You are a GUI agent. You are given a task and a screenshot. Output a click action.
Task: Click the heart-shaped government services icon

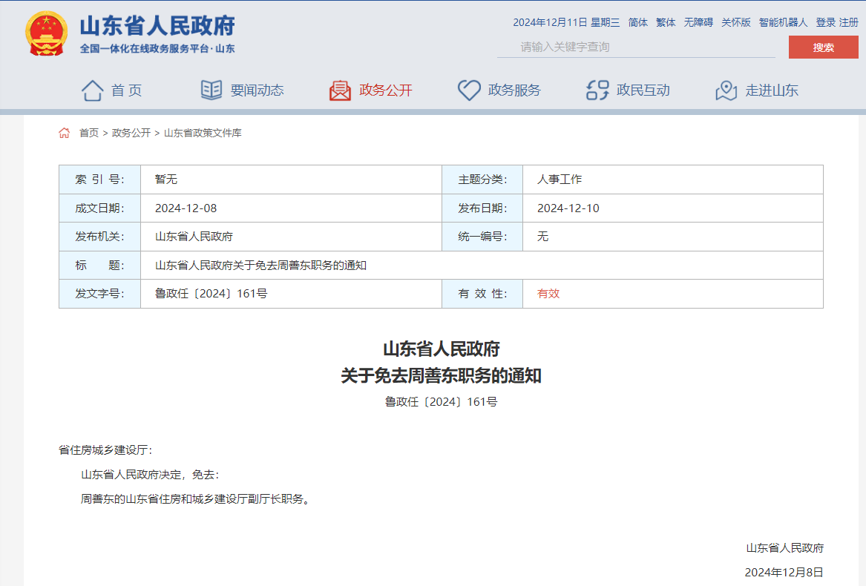pos(469,90)
